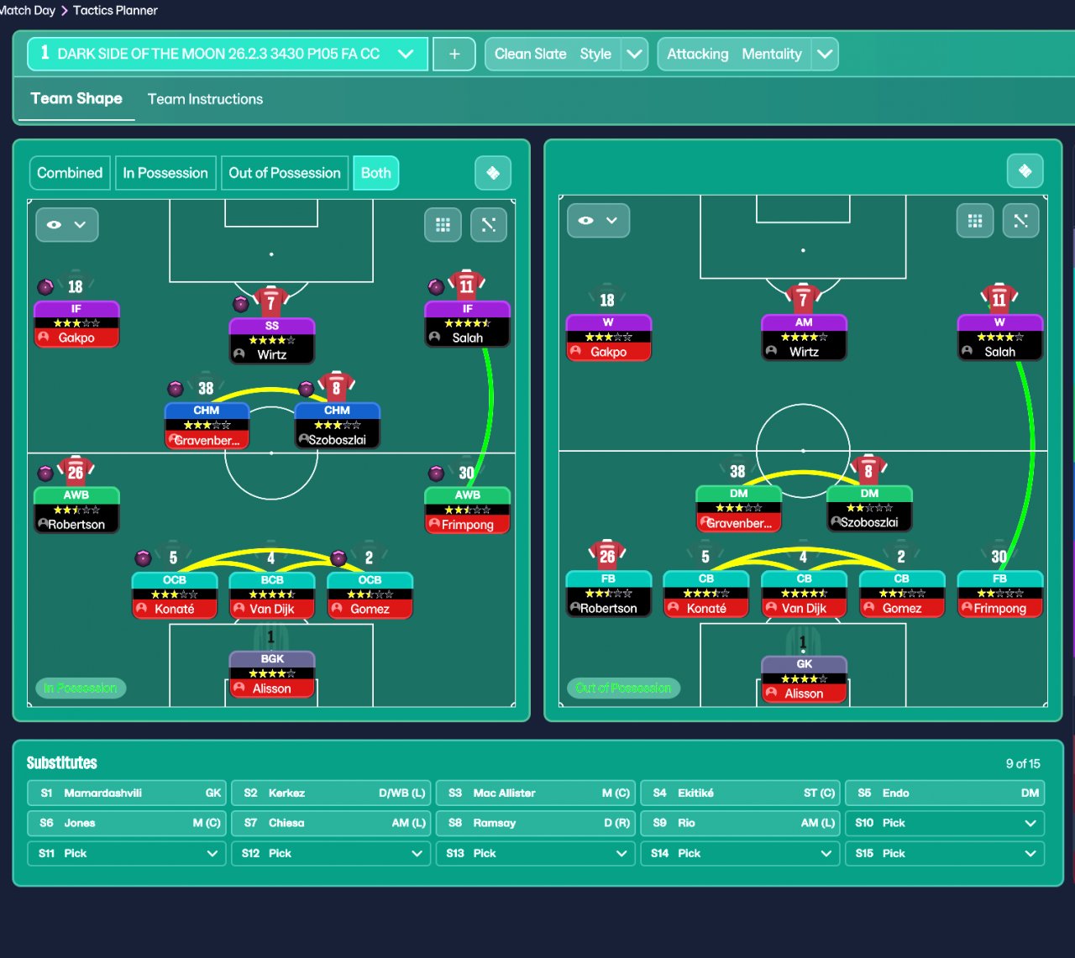The height and width of the screenshot is (958, 1075).
Task: Click the purple instruction icon beside Gravenberch's number 38
Action: [x=176, y=389]
